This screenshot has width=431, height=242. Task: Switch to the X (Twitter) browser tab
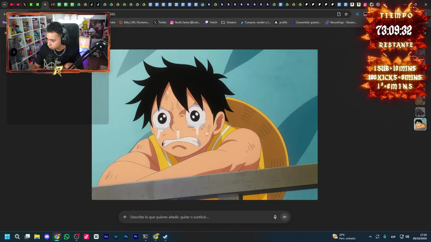point(25,5)
